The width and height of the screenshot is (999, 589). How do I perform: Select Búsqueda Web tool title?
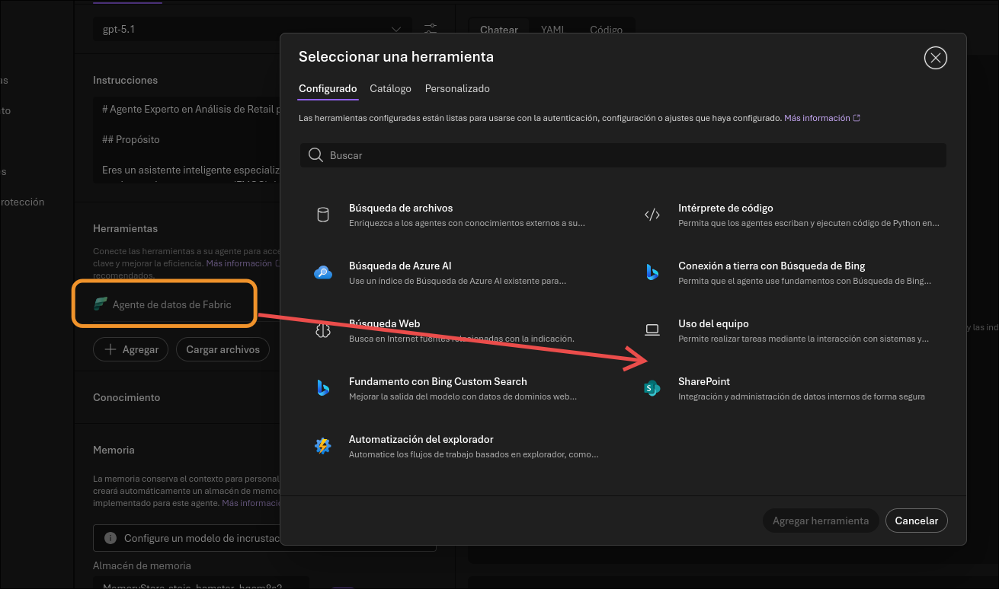click(x=384, y=323)
